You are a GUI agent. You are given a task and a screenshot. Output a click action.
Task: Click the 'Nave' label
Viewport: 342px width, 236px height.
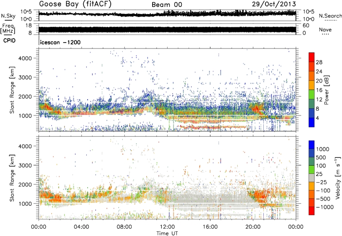tap(325, 30)
